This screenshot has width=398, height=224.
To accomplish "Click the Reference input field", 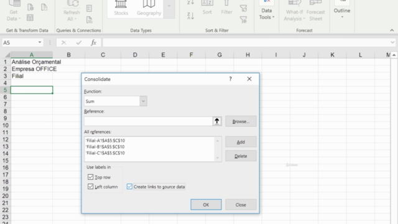I will click(148, 121).
